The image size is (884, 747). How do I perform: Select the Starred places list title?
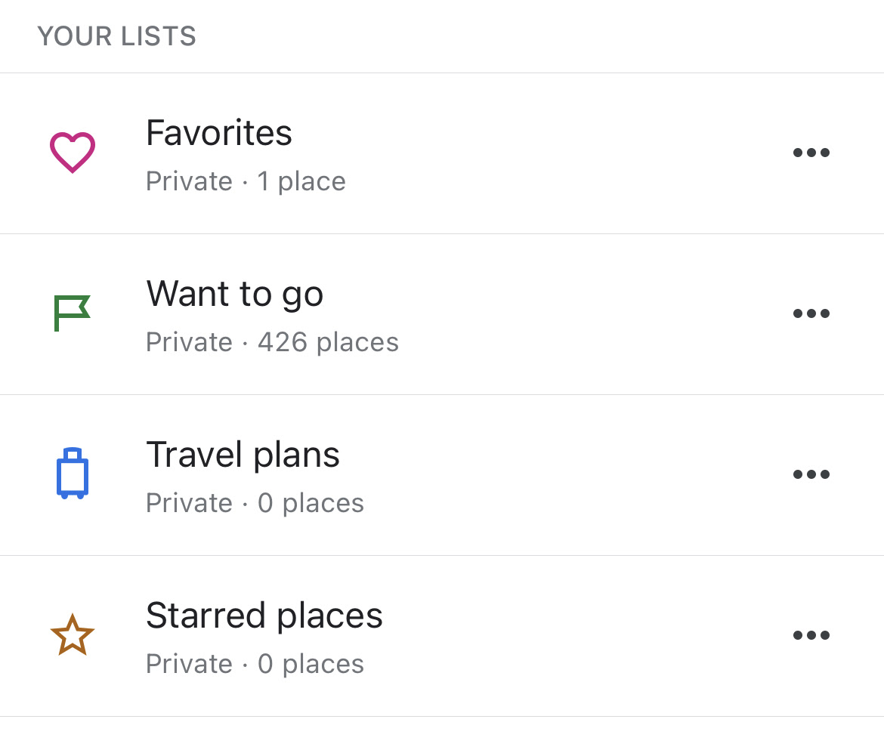coord(264,616)
